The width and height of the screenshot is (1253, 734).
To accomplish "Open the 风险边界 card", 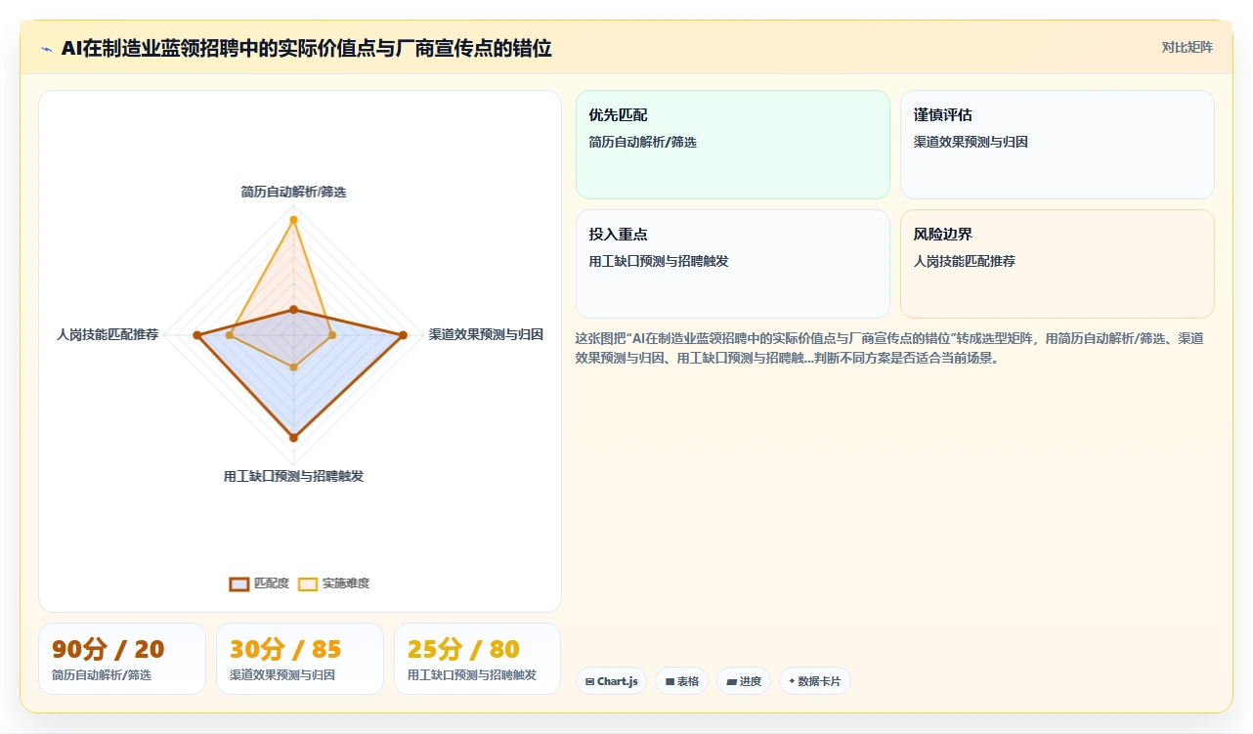I will click(x=1058, y=264).
